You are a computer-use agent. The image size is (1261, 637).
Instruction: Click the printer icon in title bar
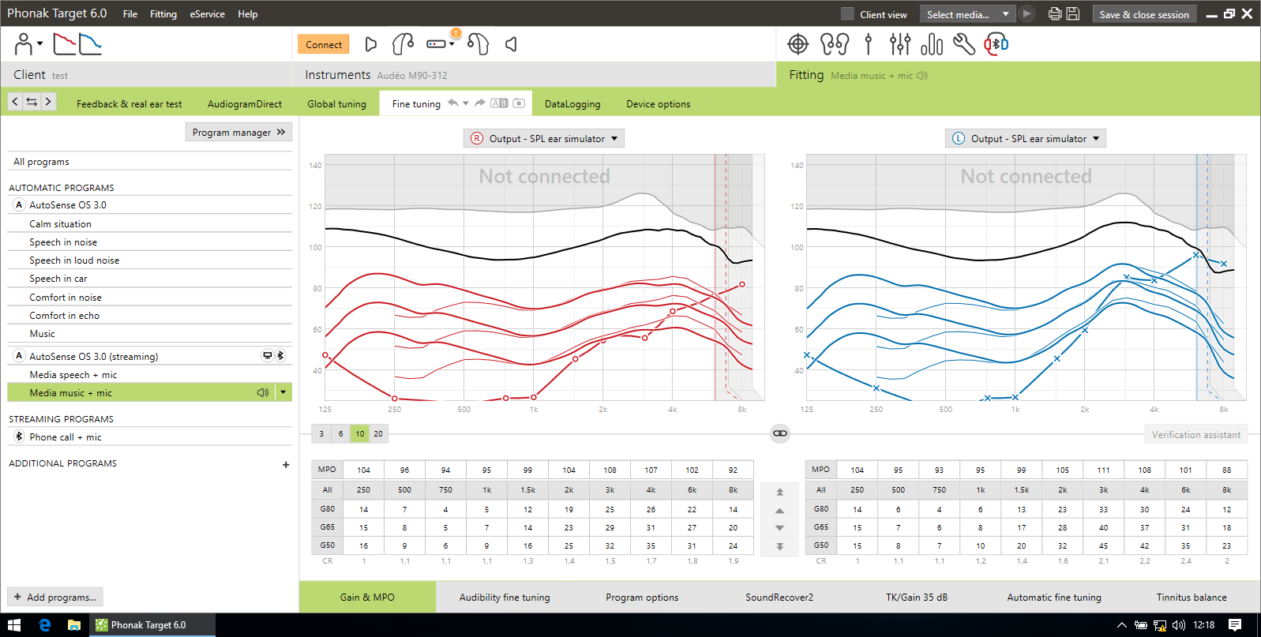tap(1054, 13)
